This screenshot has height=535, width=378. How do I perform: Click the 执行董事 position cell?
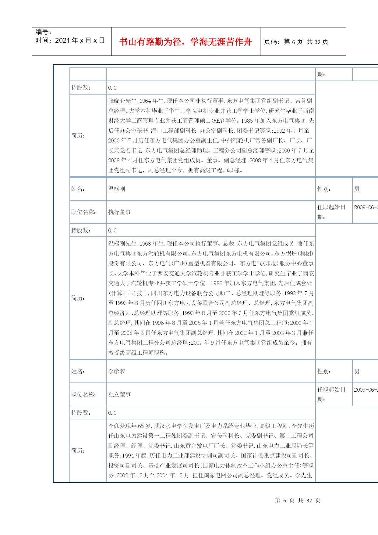click(x=120, y=212)
